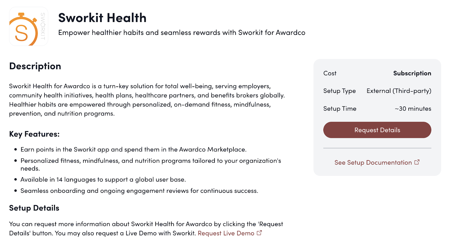The image size is (451, 248).
Task: Click the Cost label in the info card
Action: tap(330, 73)
